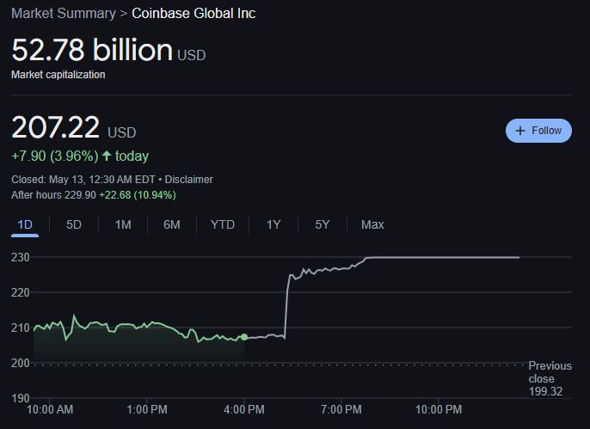
Task: Click the Market capitalization label
Action: [x=58, y=75]
